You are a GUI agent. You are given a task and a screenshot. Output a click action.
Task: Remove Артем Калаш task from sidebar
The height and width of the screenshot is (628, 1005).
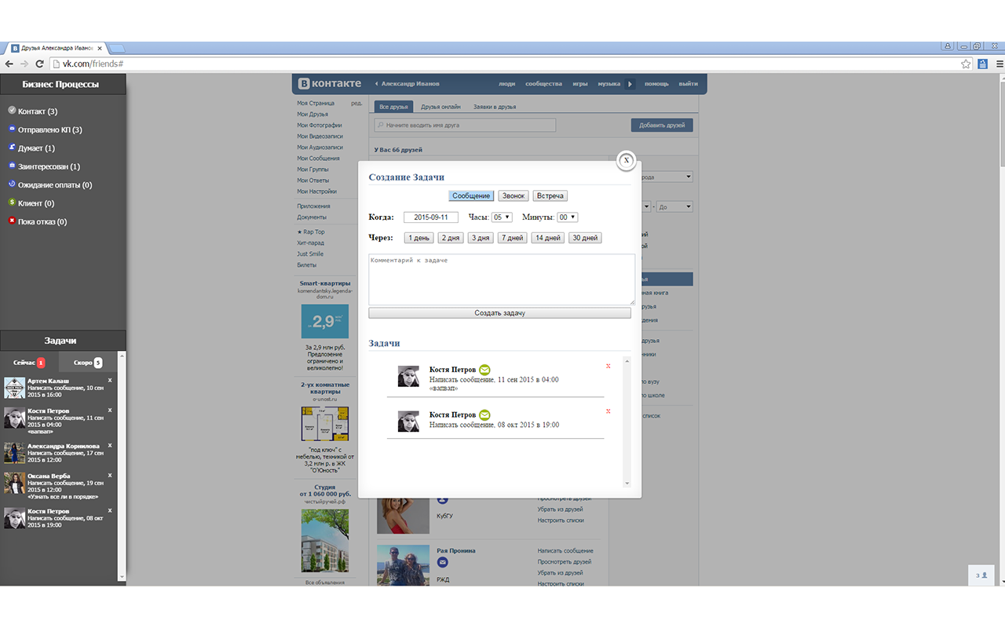[110, 380]
